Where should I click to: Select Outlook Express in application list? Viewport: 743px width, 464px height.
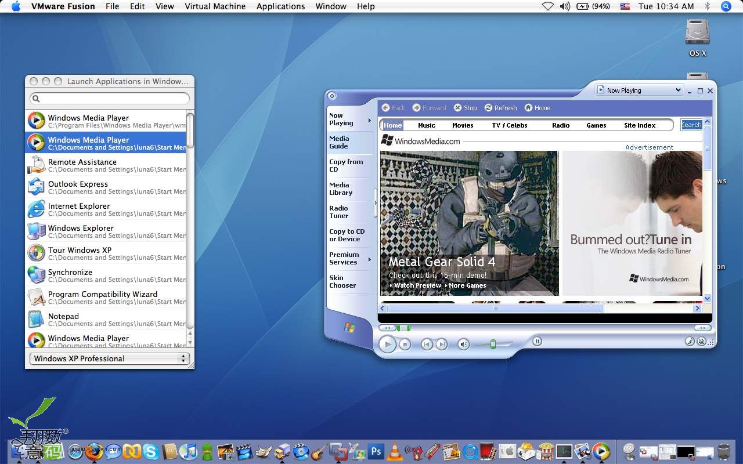tap(106, 187)
